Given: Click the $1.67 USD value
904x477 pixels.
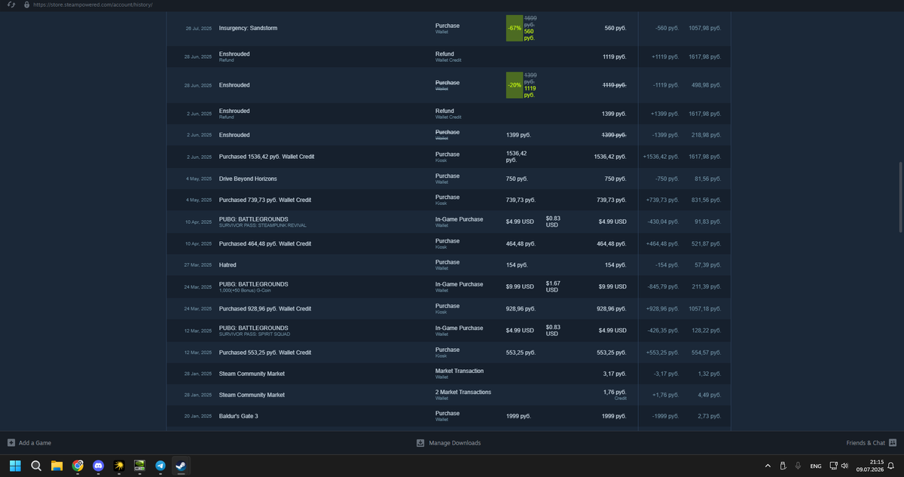Looking at the screenshot, I should (554, 286).
